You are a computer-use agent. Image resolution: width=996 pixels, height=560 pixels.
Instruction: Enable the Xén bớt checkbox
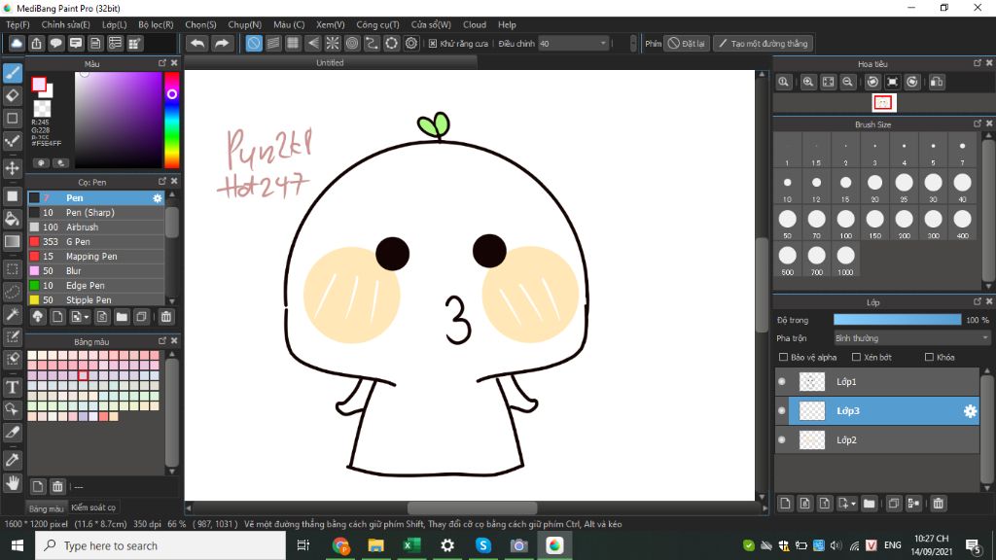(x=856, y=358)
